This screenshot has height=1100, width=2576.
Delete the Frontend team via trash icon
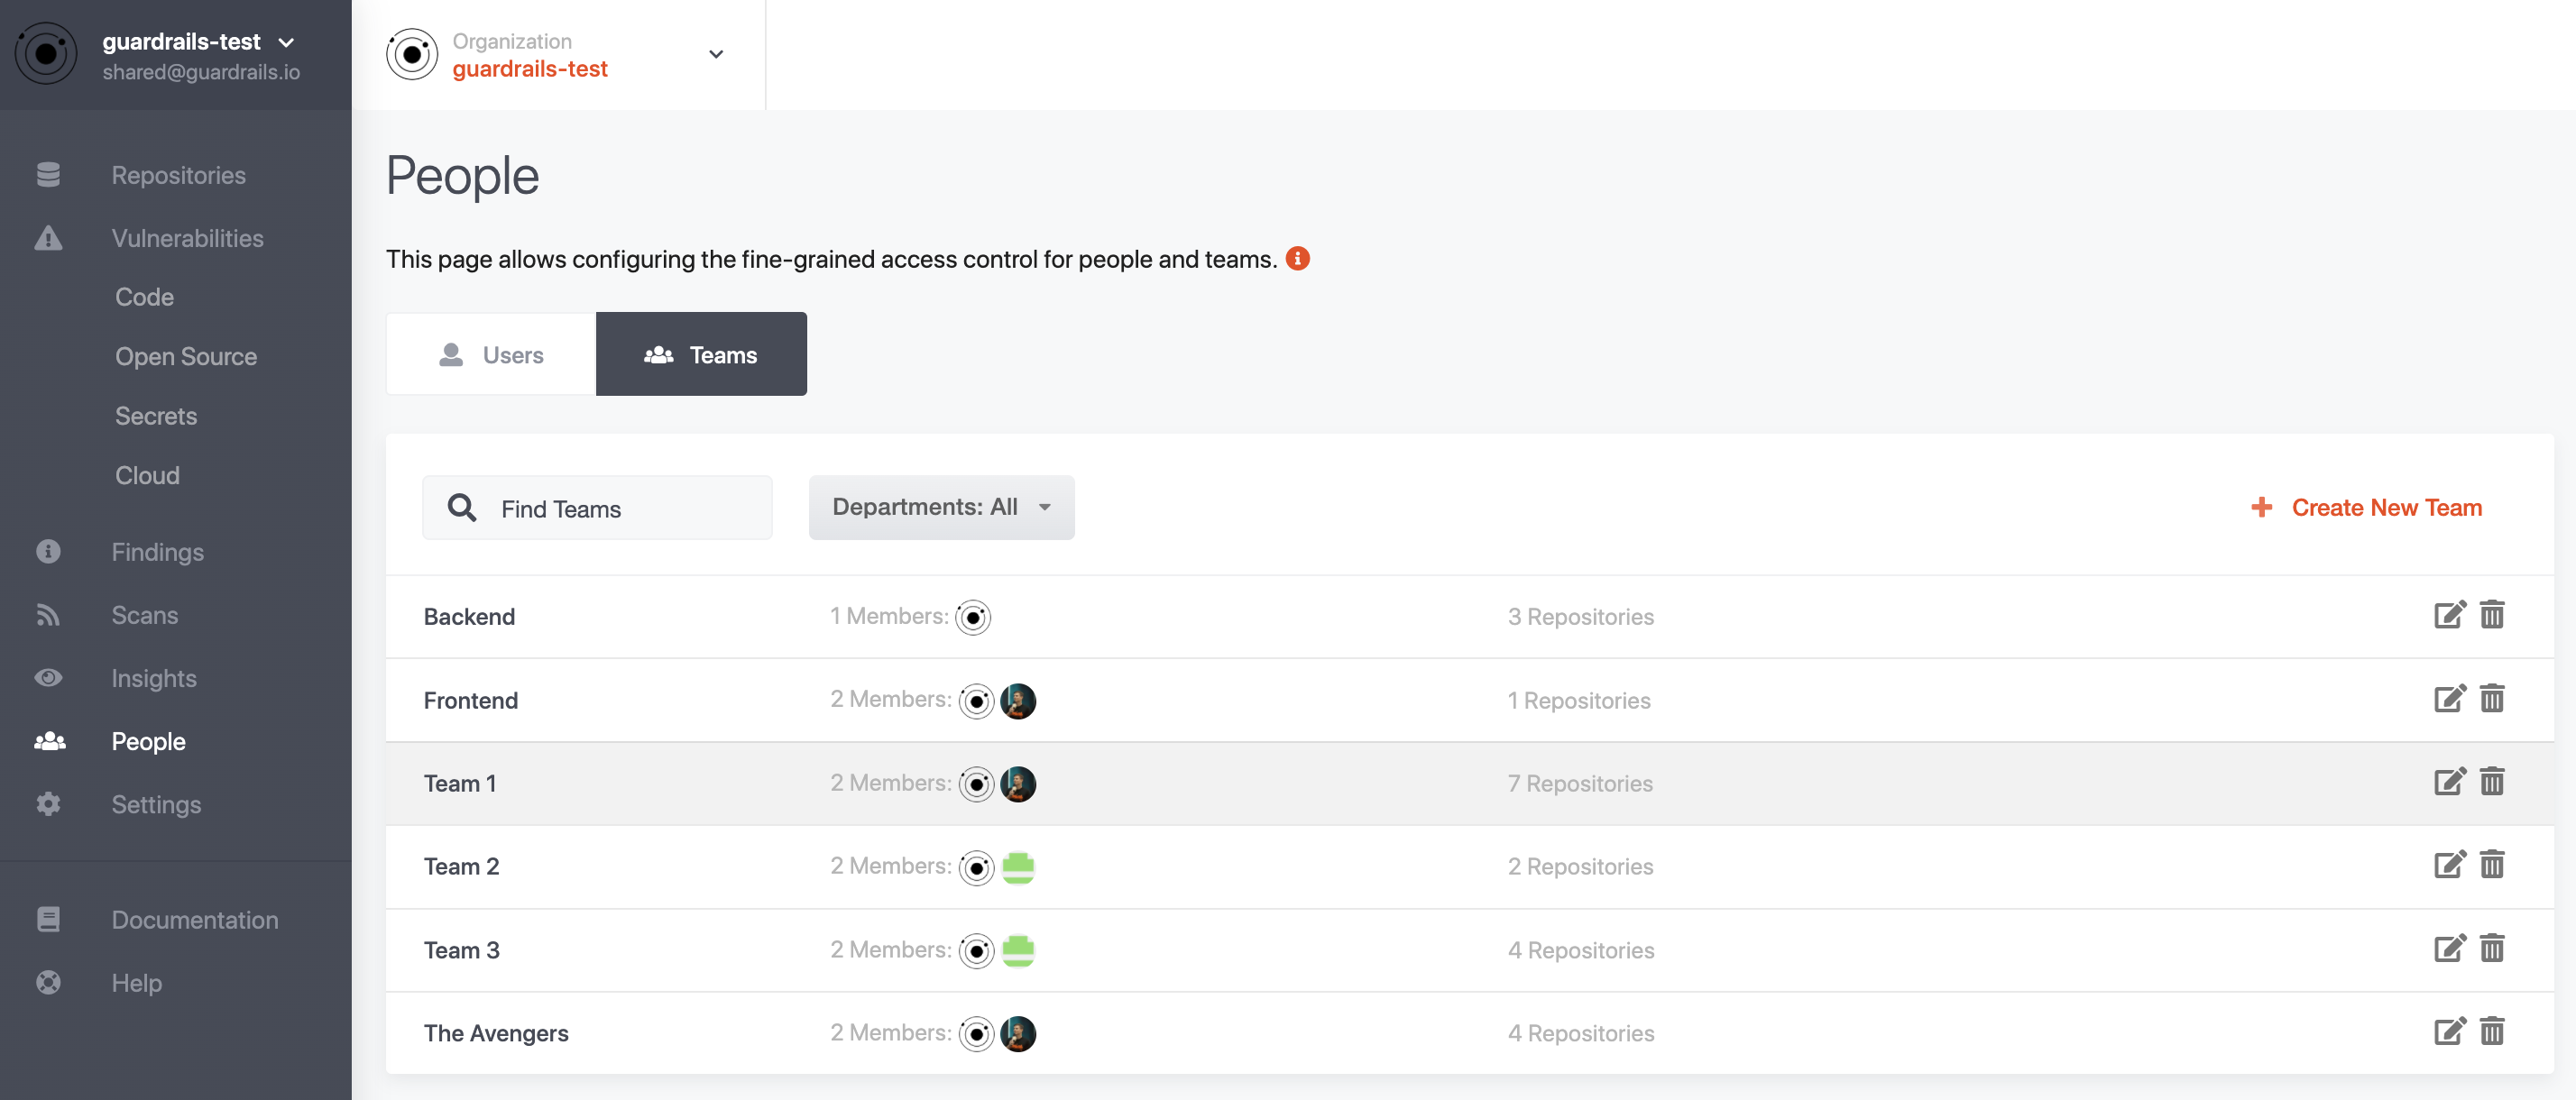tap(2491, 699)
